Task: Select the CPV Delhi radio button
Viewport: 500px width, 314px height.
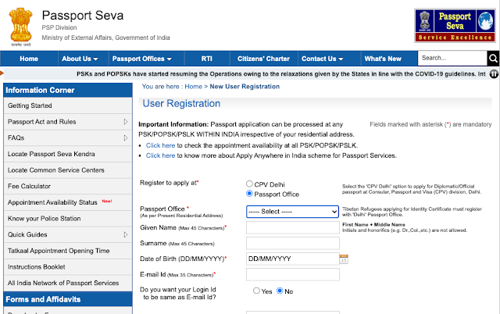Action: (x=250, y=183)
